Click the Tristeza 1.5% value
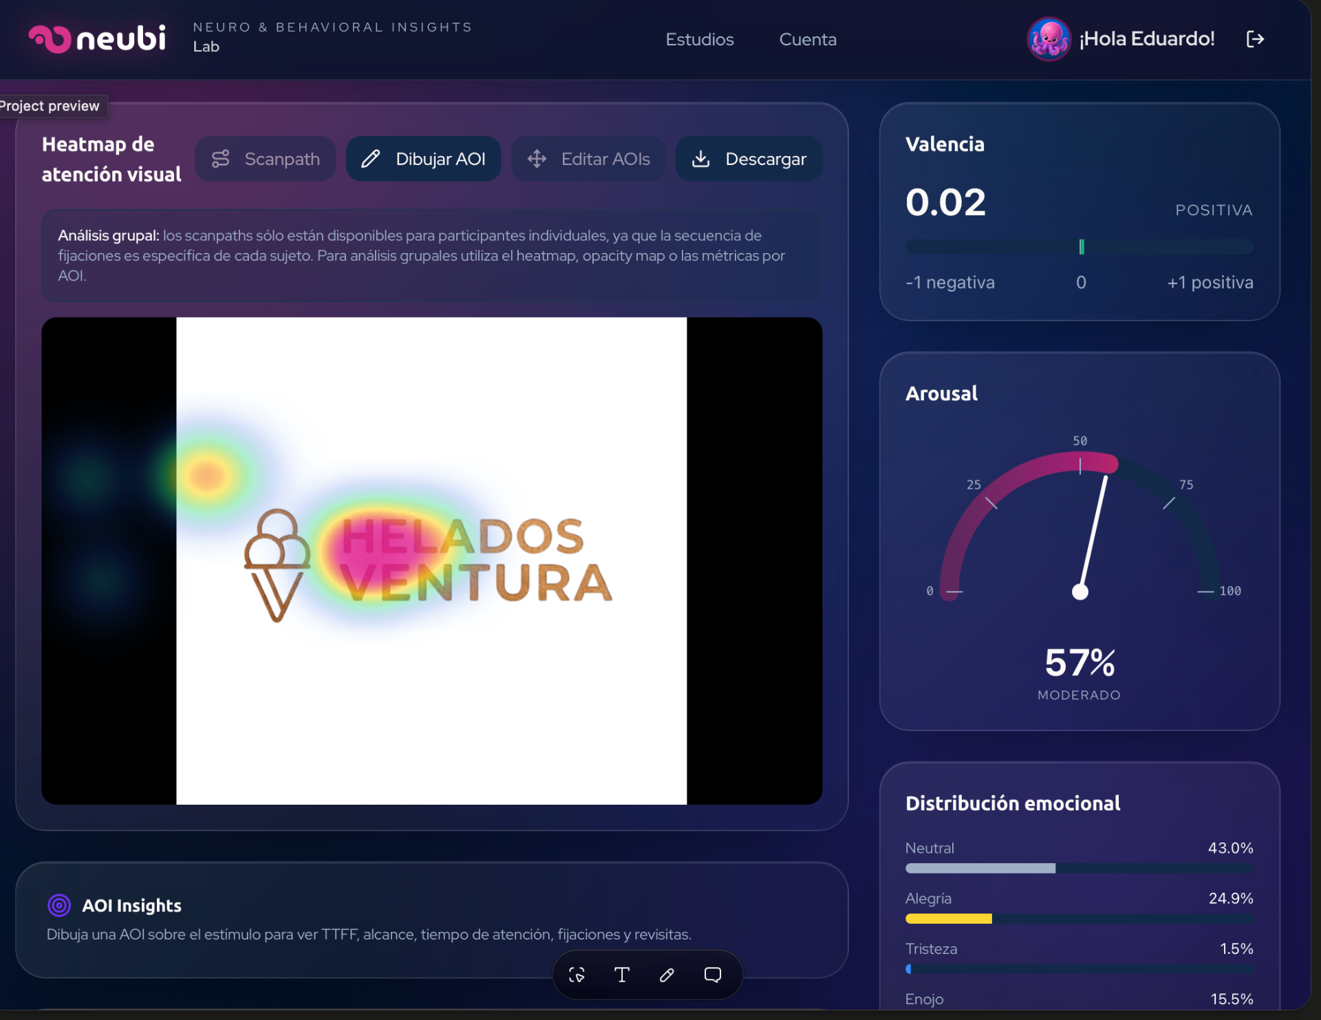 point(1236,948)
